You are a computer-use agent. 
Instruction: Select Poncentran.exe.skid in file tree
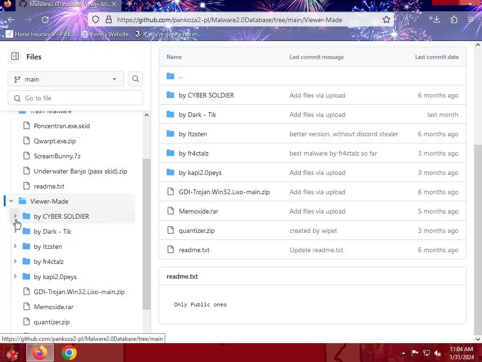pyautogui.click(x=62, y=126)
